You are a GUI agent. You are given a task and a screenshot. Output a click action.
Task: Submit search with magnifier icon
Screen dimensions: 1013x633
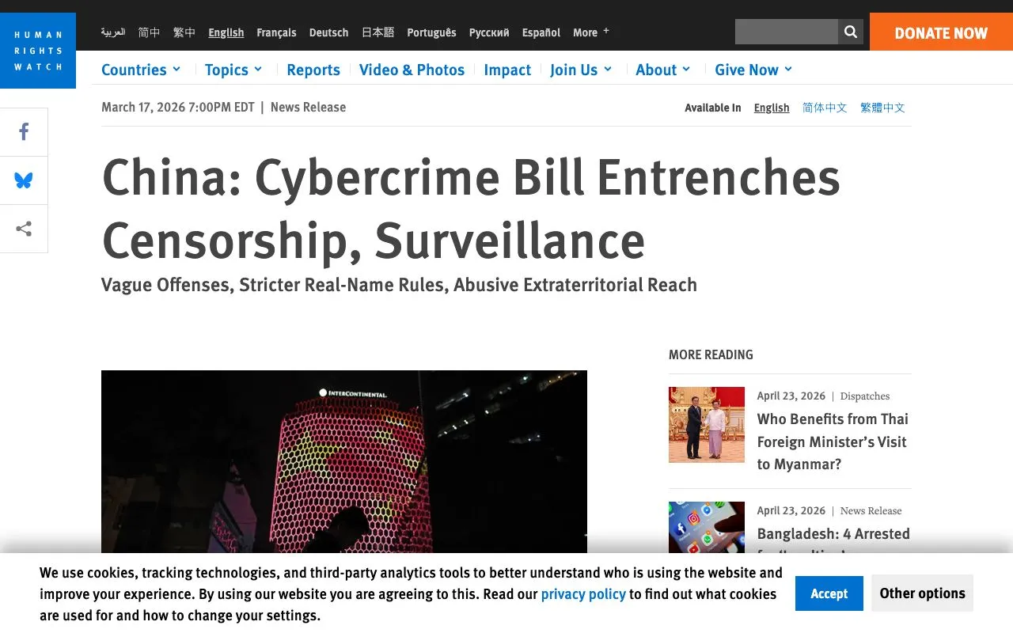(x=851, y=32)
